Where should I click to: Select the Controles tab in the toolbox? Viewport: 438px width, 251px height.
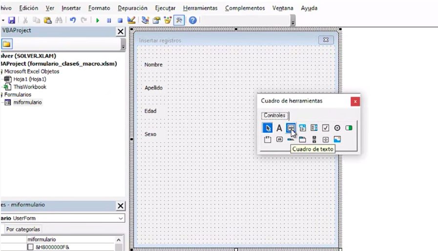coord(275,115)
